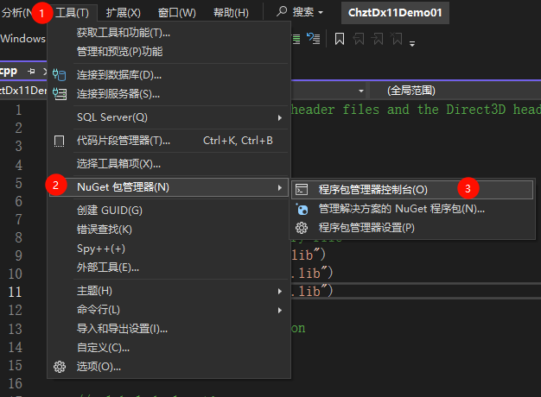
Task: Click the Connect to Server icon
Action: click(x=60, y=93)
